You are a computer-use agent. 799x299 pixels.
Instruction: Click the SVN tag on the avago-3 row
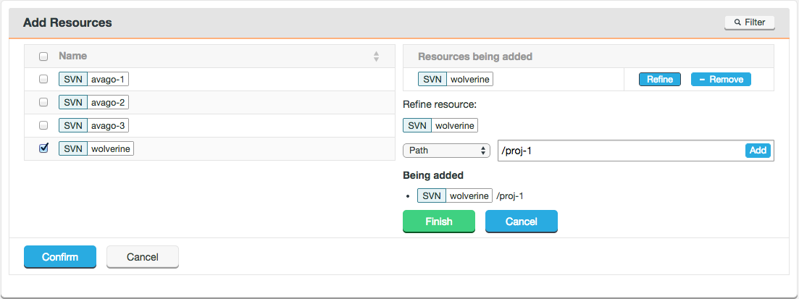(x=73, y=125)
